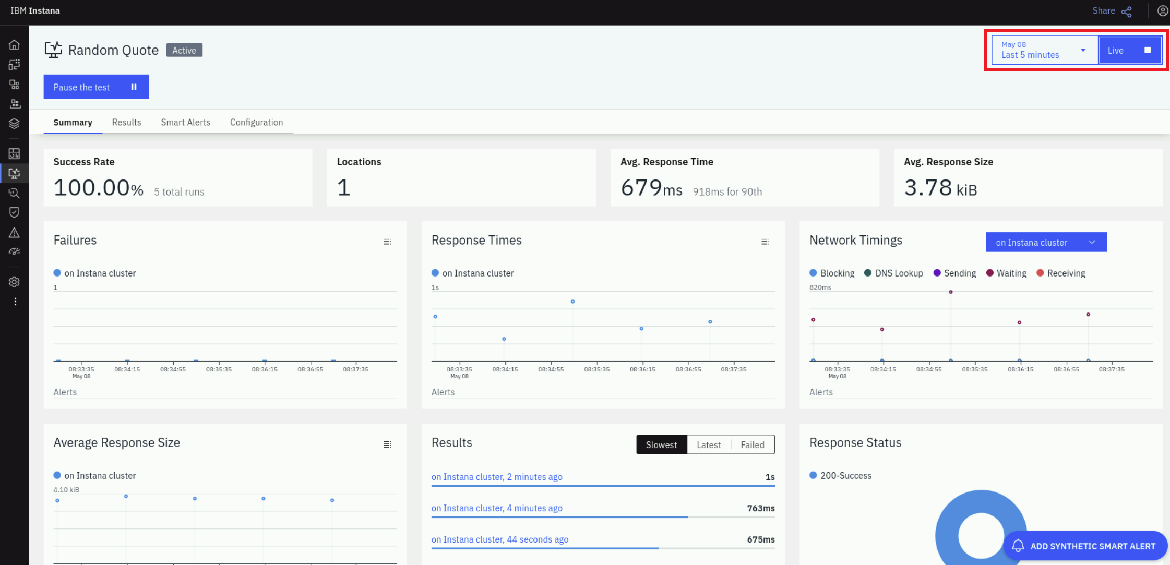Open the Websites & Mobile Apps sidebar icon

point(15,65)
